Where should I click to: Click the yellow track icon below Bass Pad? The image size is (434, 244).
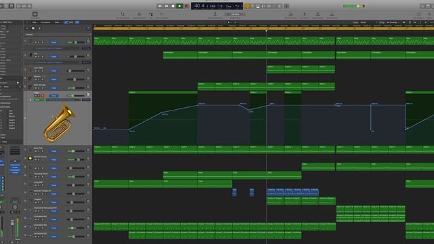click(x=30, y=159)
